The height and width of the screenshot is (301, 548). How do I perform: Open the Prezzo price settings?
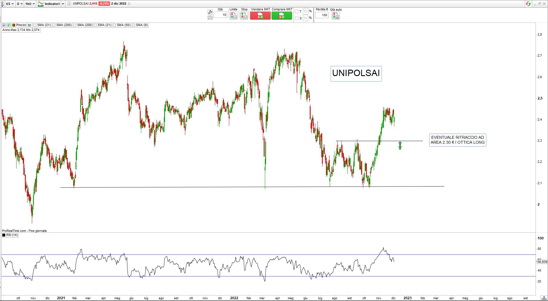click(x=21, y=25)
